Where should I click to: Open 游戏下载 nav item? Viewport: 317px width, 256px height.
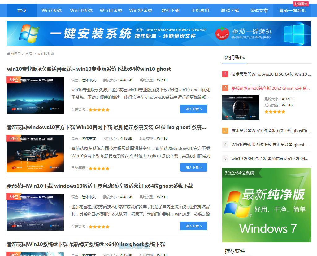coord(230,11)
